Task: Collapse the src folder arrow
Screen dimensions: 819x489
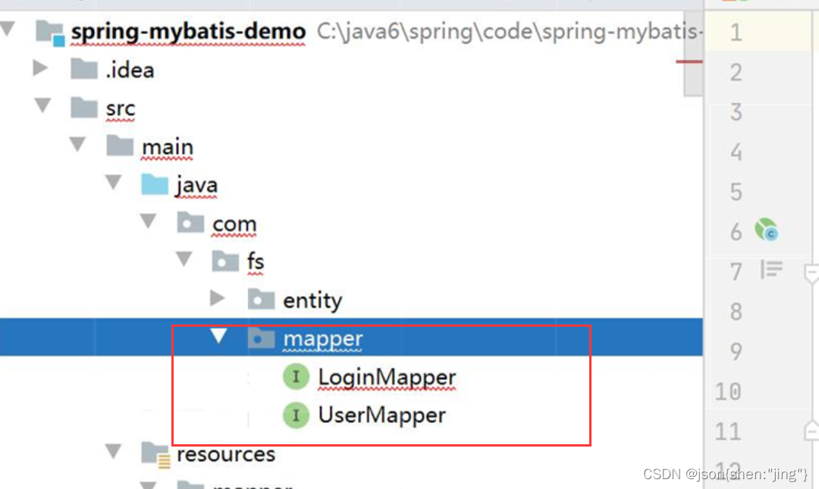Action: [x=42, y=105]
